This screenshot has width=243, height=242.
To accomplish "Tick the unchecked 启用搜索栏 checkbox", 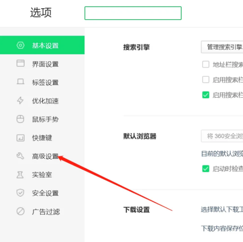I will [206, 79].
